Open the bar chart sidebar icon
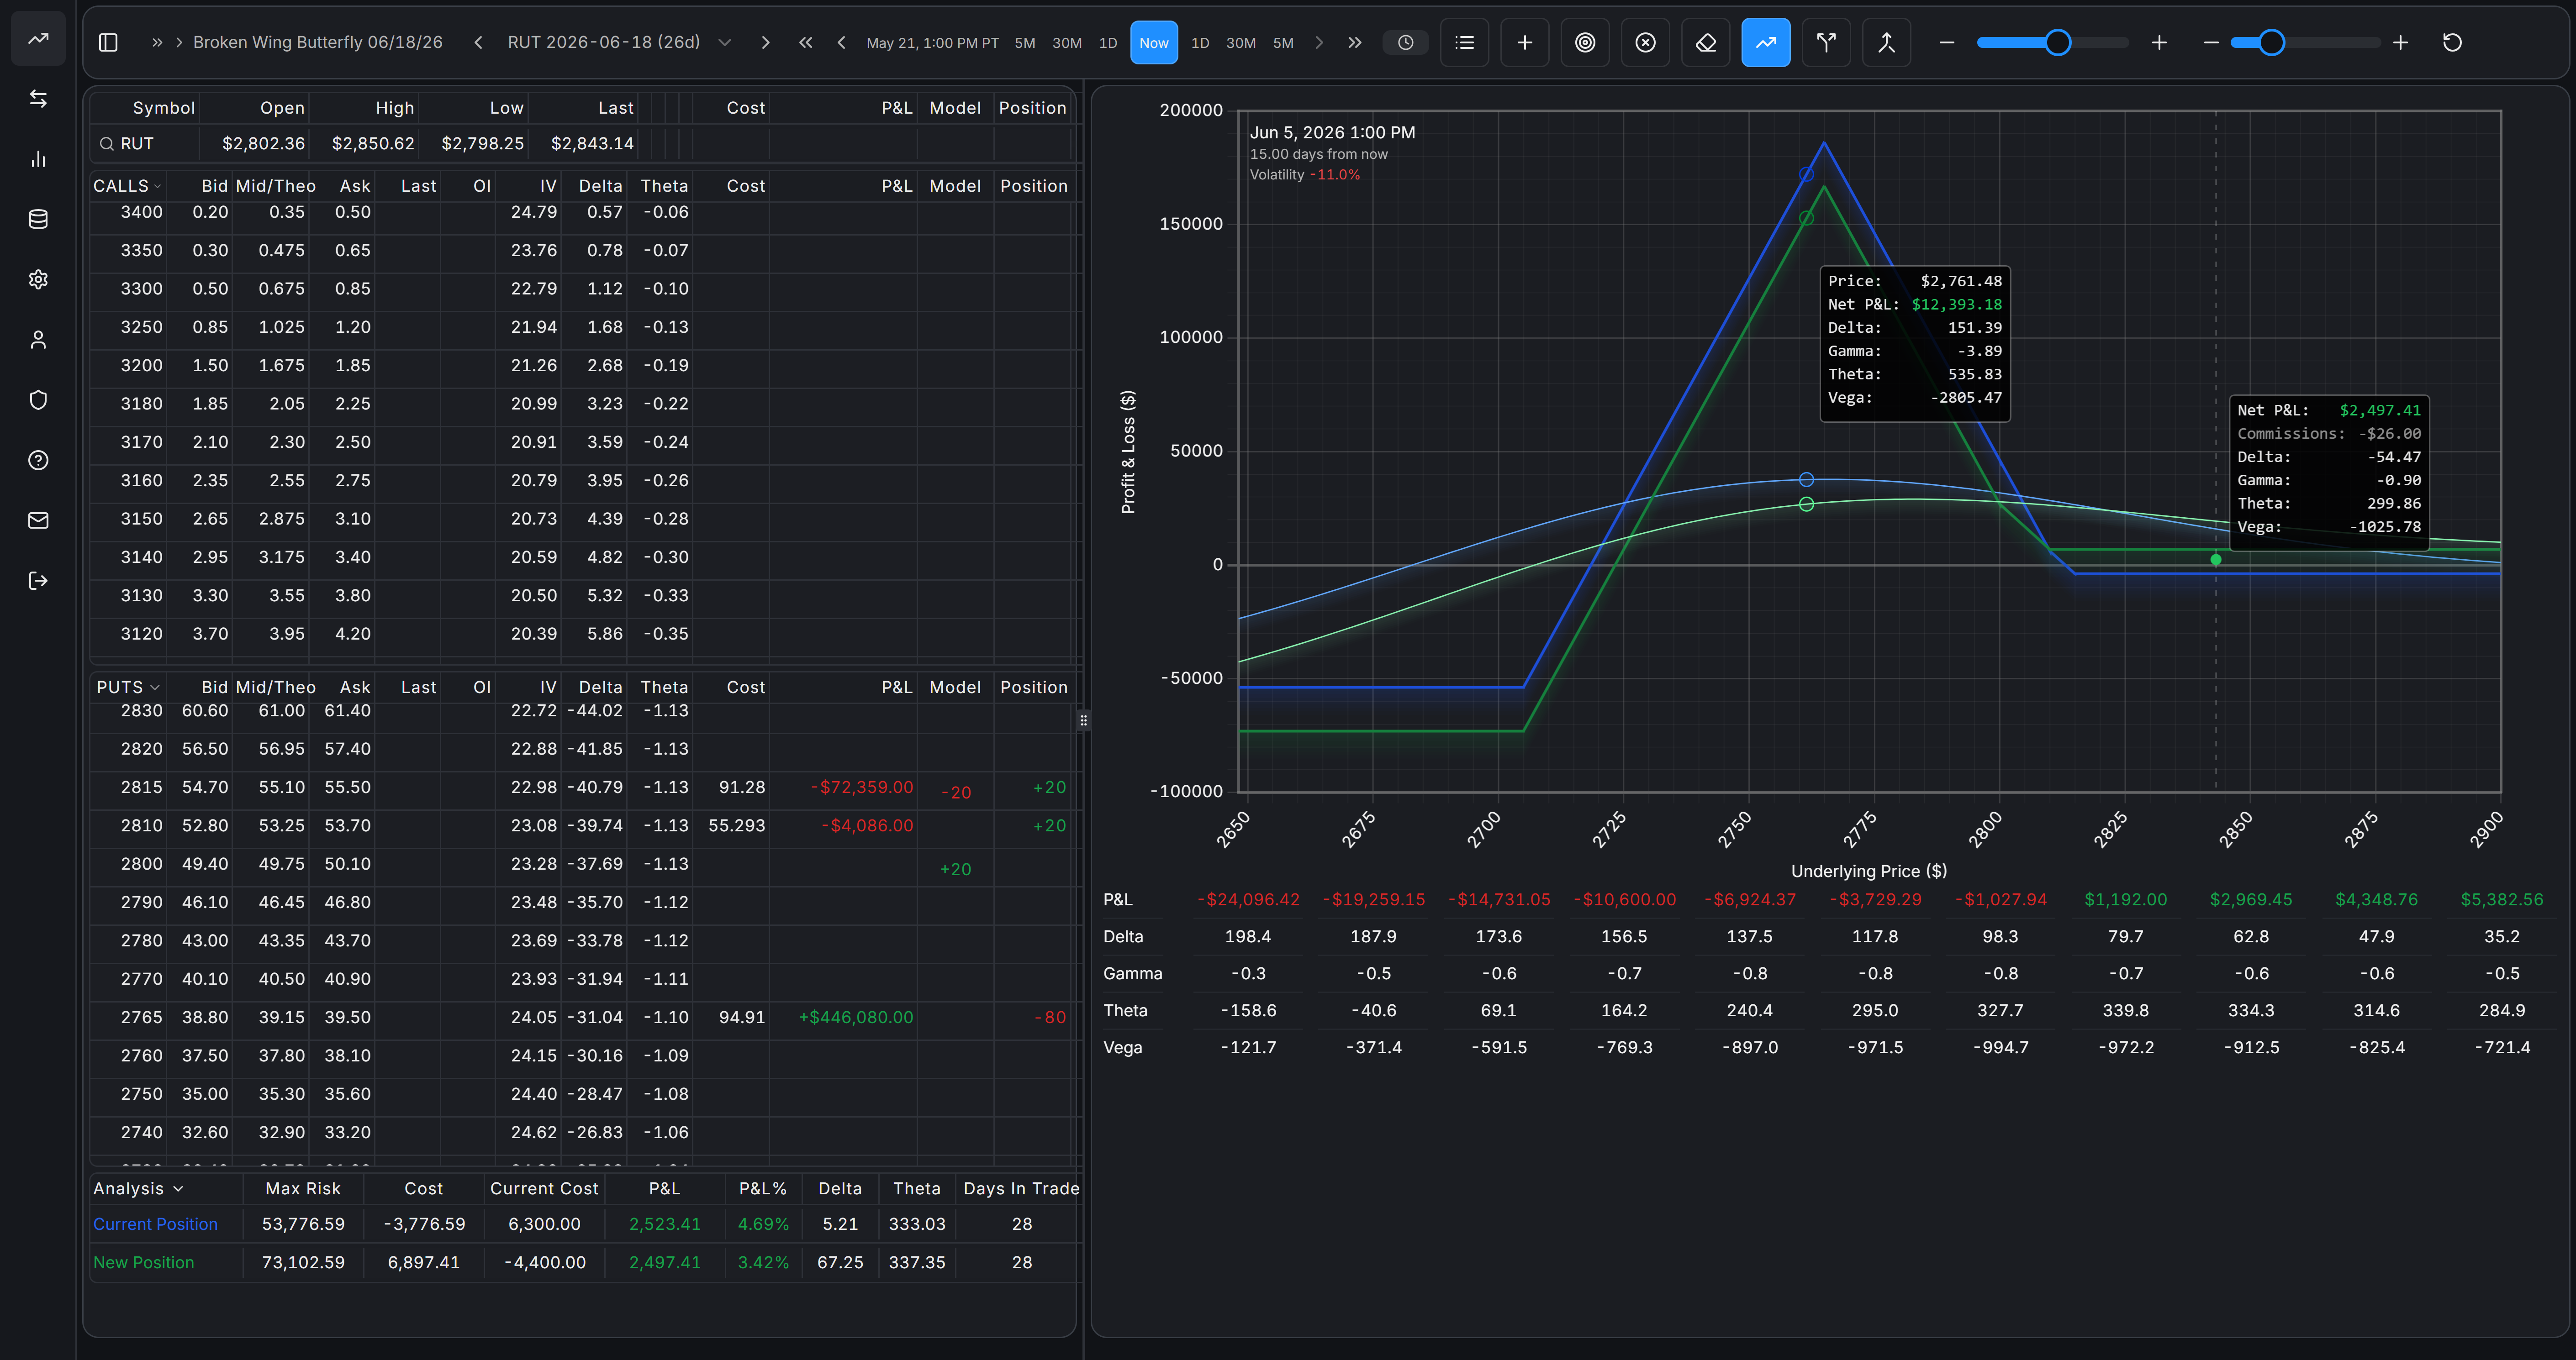This screenshot has height=1360, width=2576. click(x=38, y=159)
